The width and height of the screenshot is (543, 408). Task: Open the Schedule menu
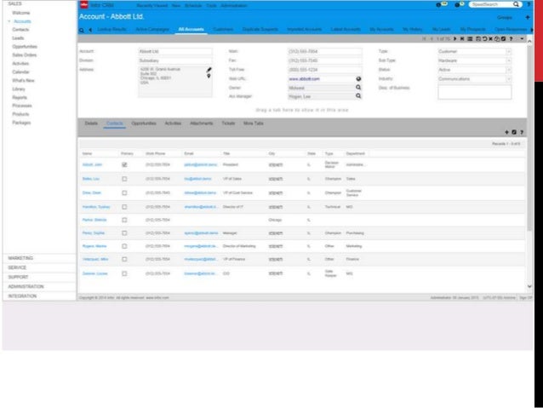193,6
